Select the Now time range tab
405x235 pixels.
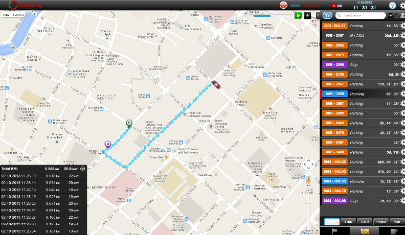tap(332, 222)
